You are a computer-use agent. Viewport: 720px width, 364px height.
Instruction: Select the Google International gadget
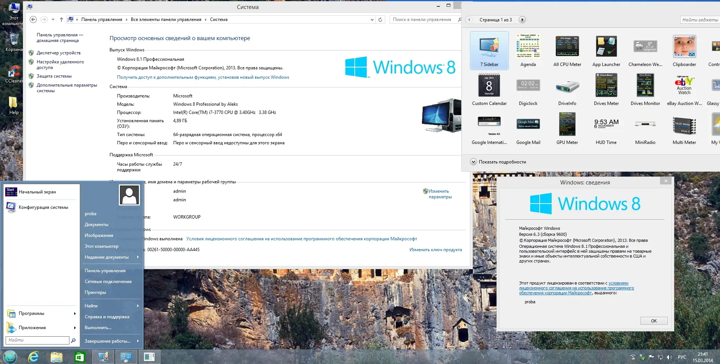click(489, 128)
